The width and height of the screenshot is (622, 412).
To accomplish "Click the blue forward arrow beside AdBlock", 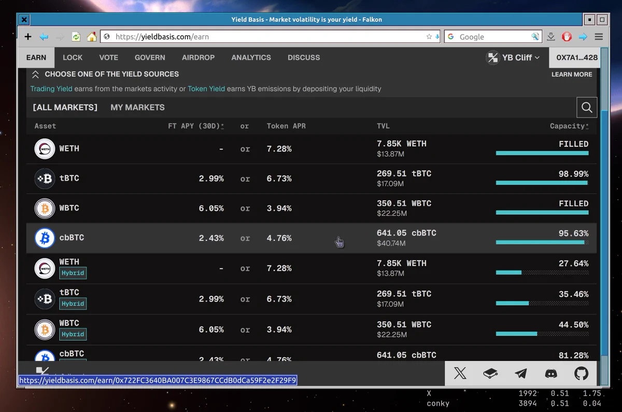I will tap(583, 37).
